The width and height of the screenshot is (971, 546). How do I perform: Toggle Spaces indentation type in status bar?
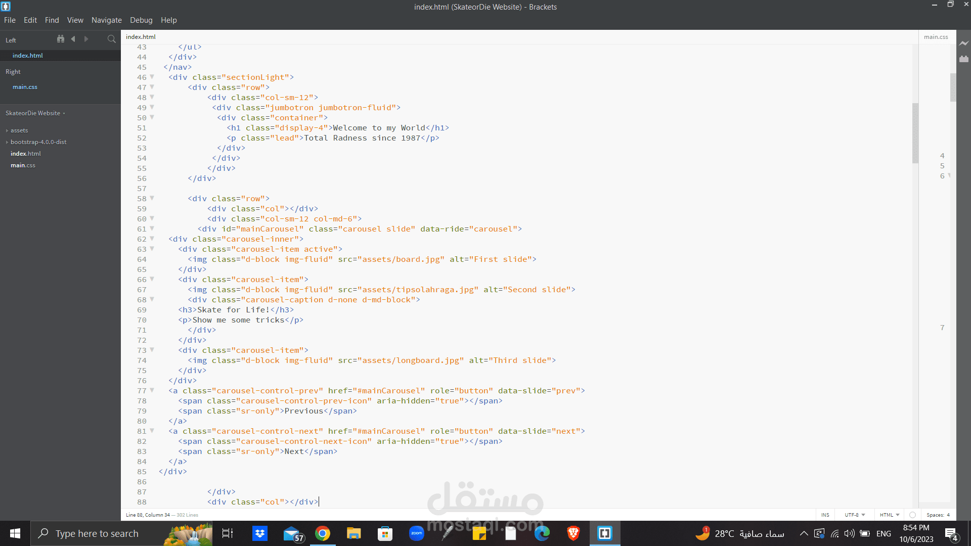(x=935, y=515)
